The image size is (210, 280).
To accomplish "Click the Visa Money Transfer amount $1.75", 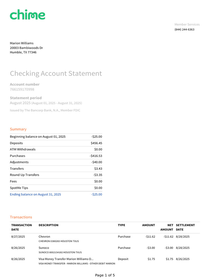I will coord(151,259).
